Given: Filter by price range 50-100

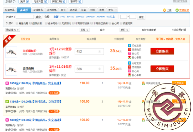Looking at the screenshot, I should pos(71,17).
